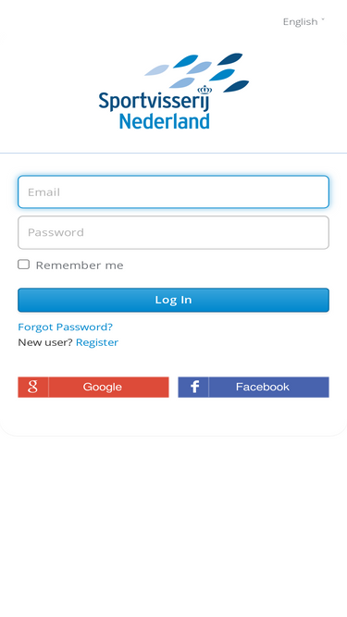Focus the Password input field

tap(174, 232)
